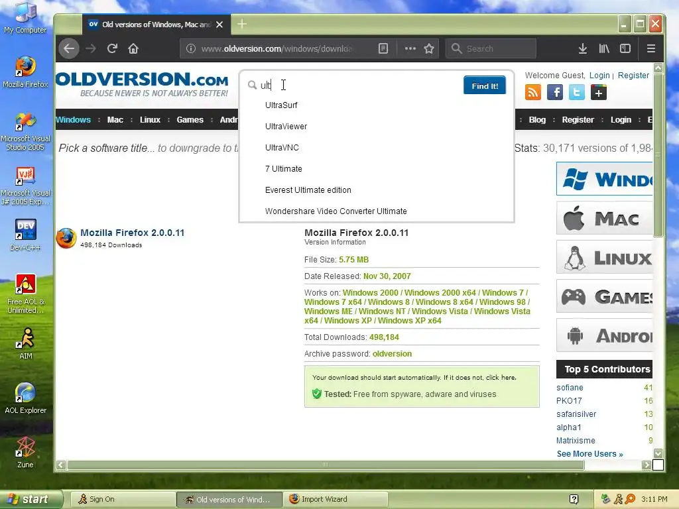Switch to Sign On taskbar item
Image resolution: width=679 pixels, height=509 pixels.
[x=122, y=500]
